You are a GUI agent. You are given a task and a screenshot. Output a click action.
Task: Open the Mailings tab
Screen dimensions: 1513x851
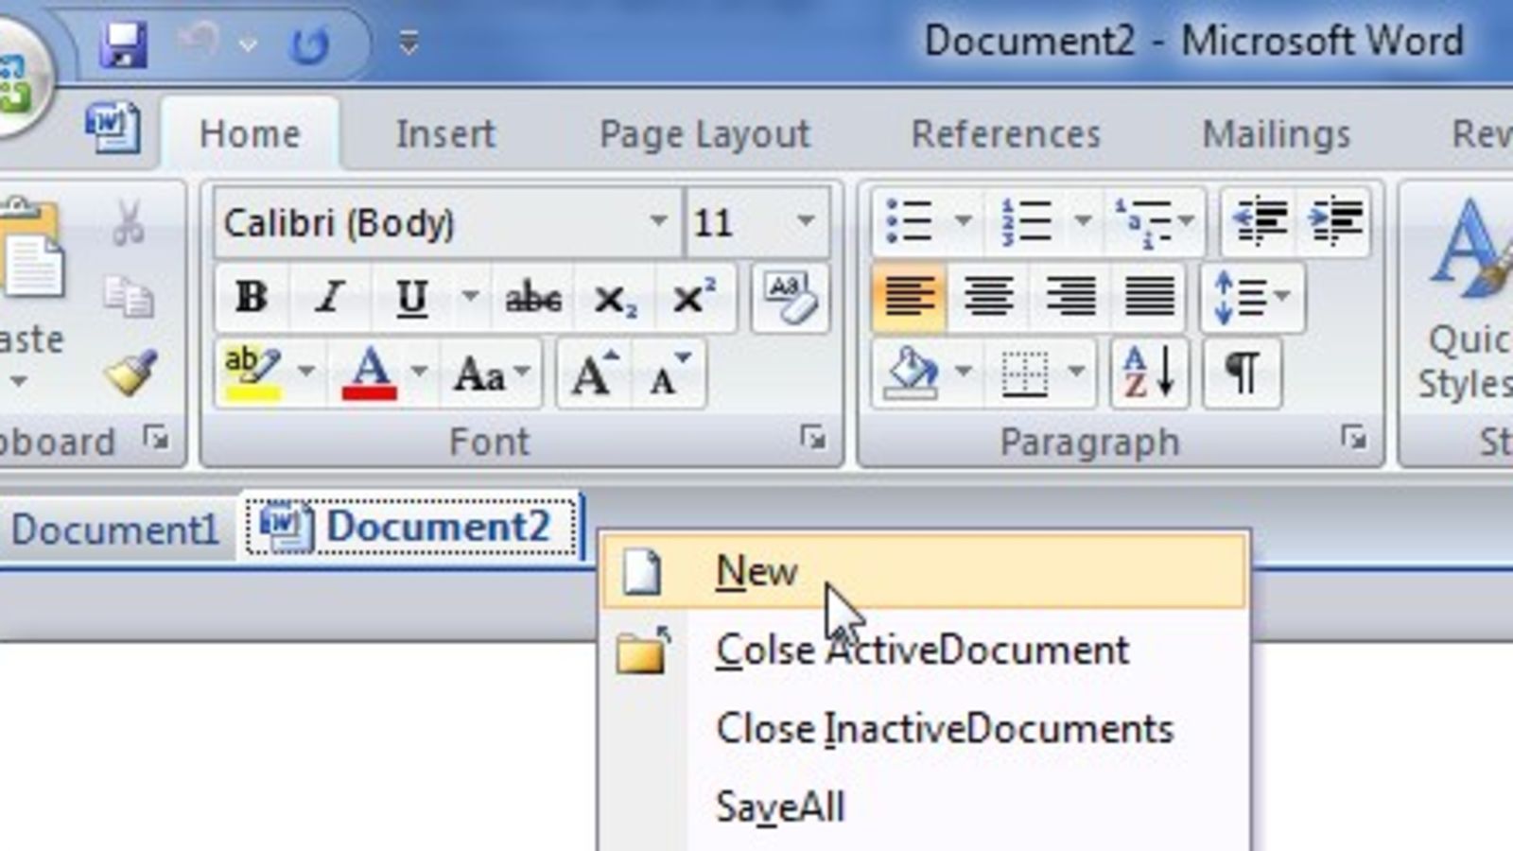1277,135
